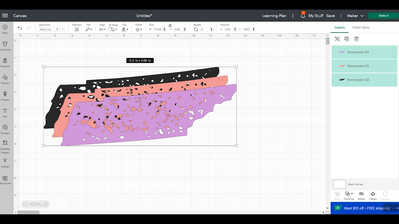Click the Flatten button
The height and width of the screenshot is (224, 399).
pyautogui.click(x=373, y=196)
